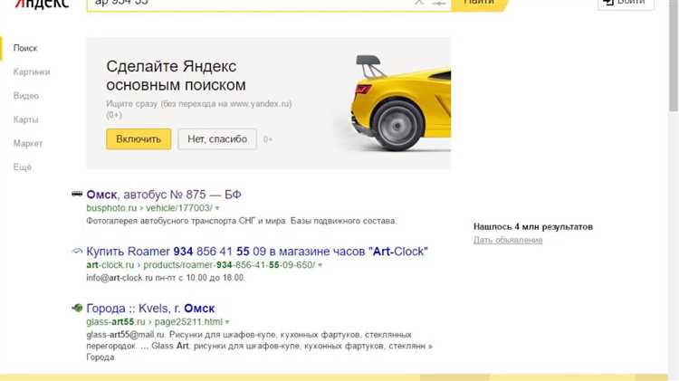Image resolution: width=679 pixels, height=381 pixels.
Task: Expand dropdown arrow next to roamer-934-856-41-55-09-650/
Action: (320, 265)
